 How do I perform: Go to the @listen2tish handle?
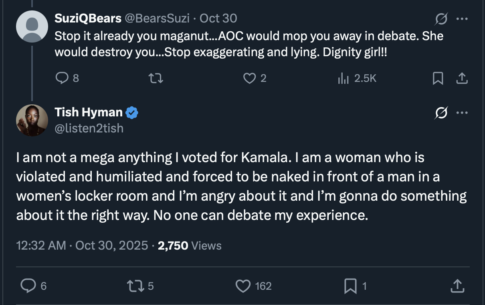[x=89, y=128]
